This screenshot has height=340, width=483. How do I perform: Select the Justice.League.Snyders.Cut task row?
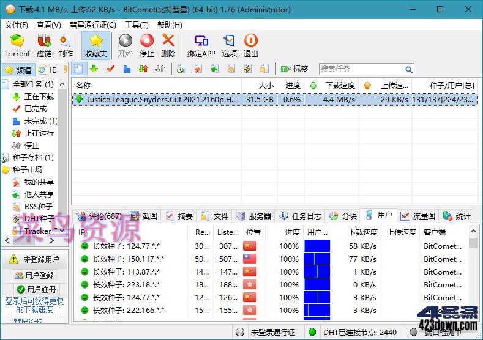[x=275, y=100]
